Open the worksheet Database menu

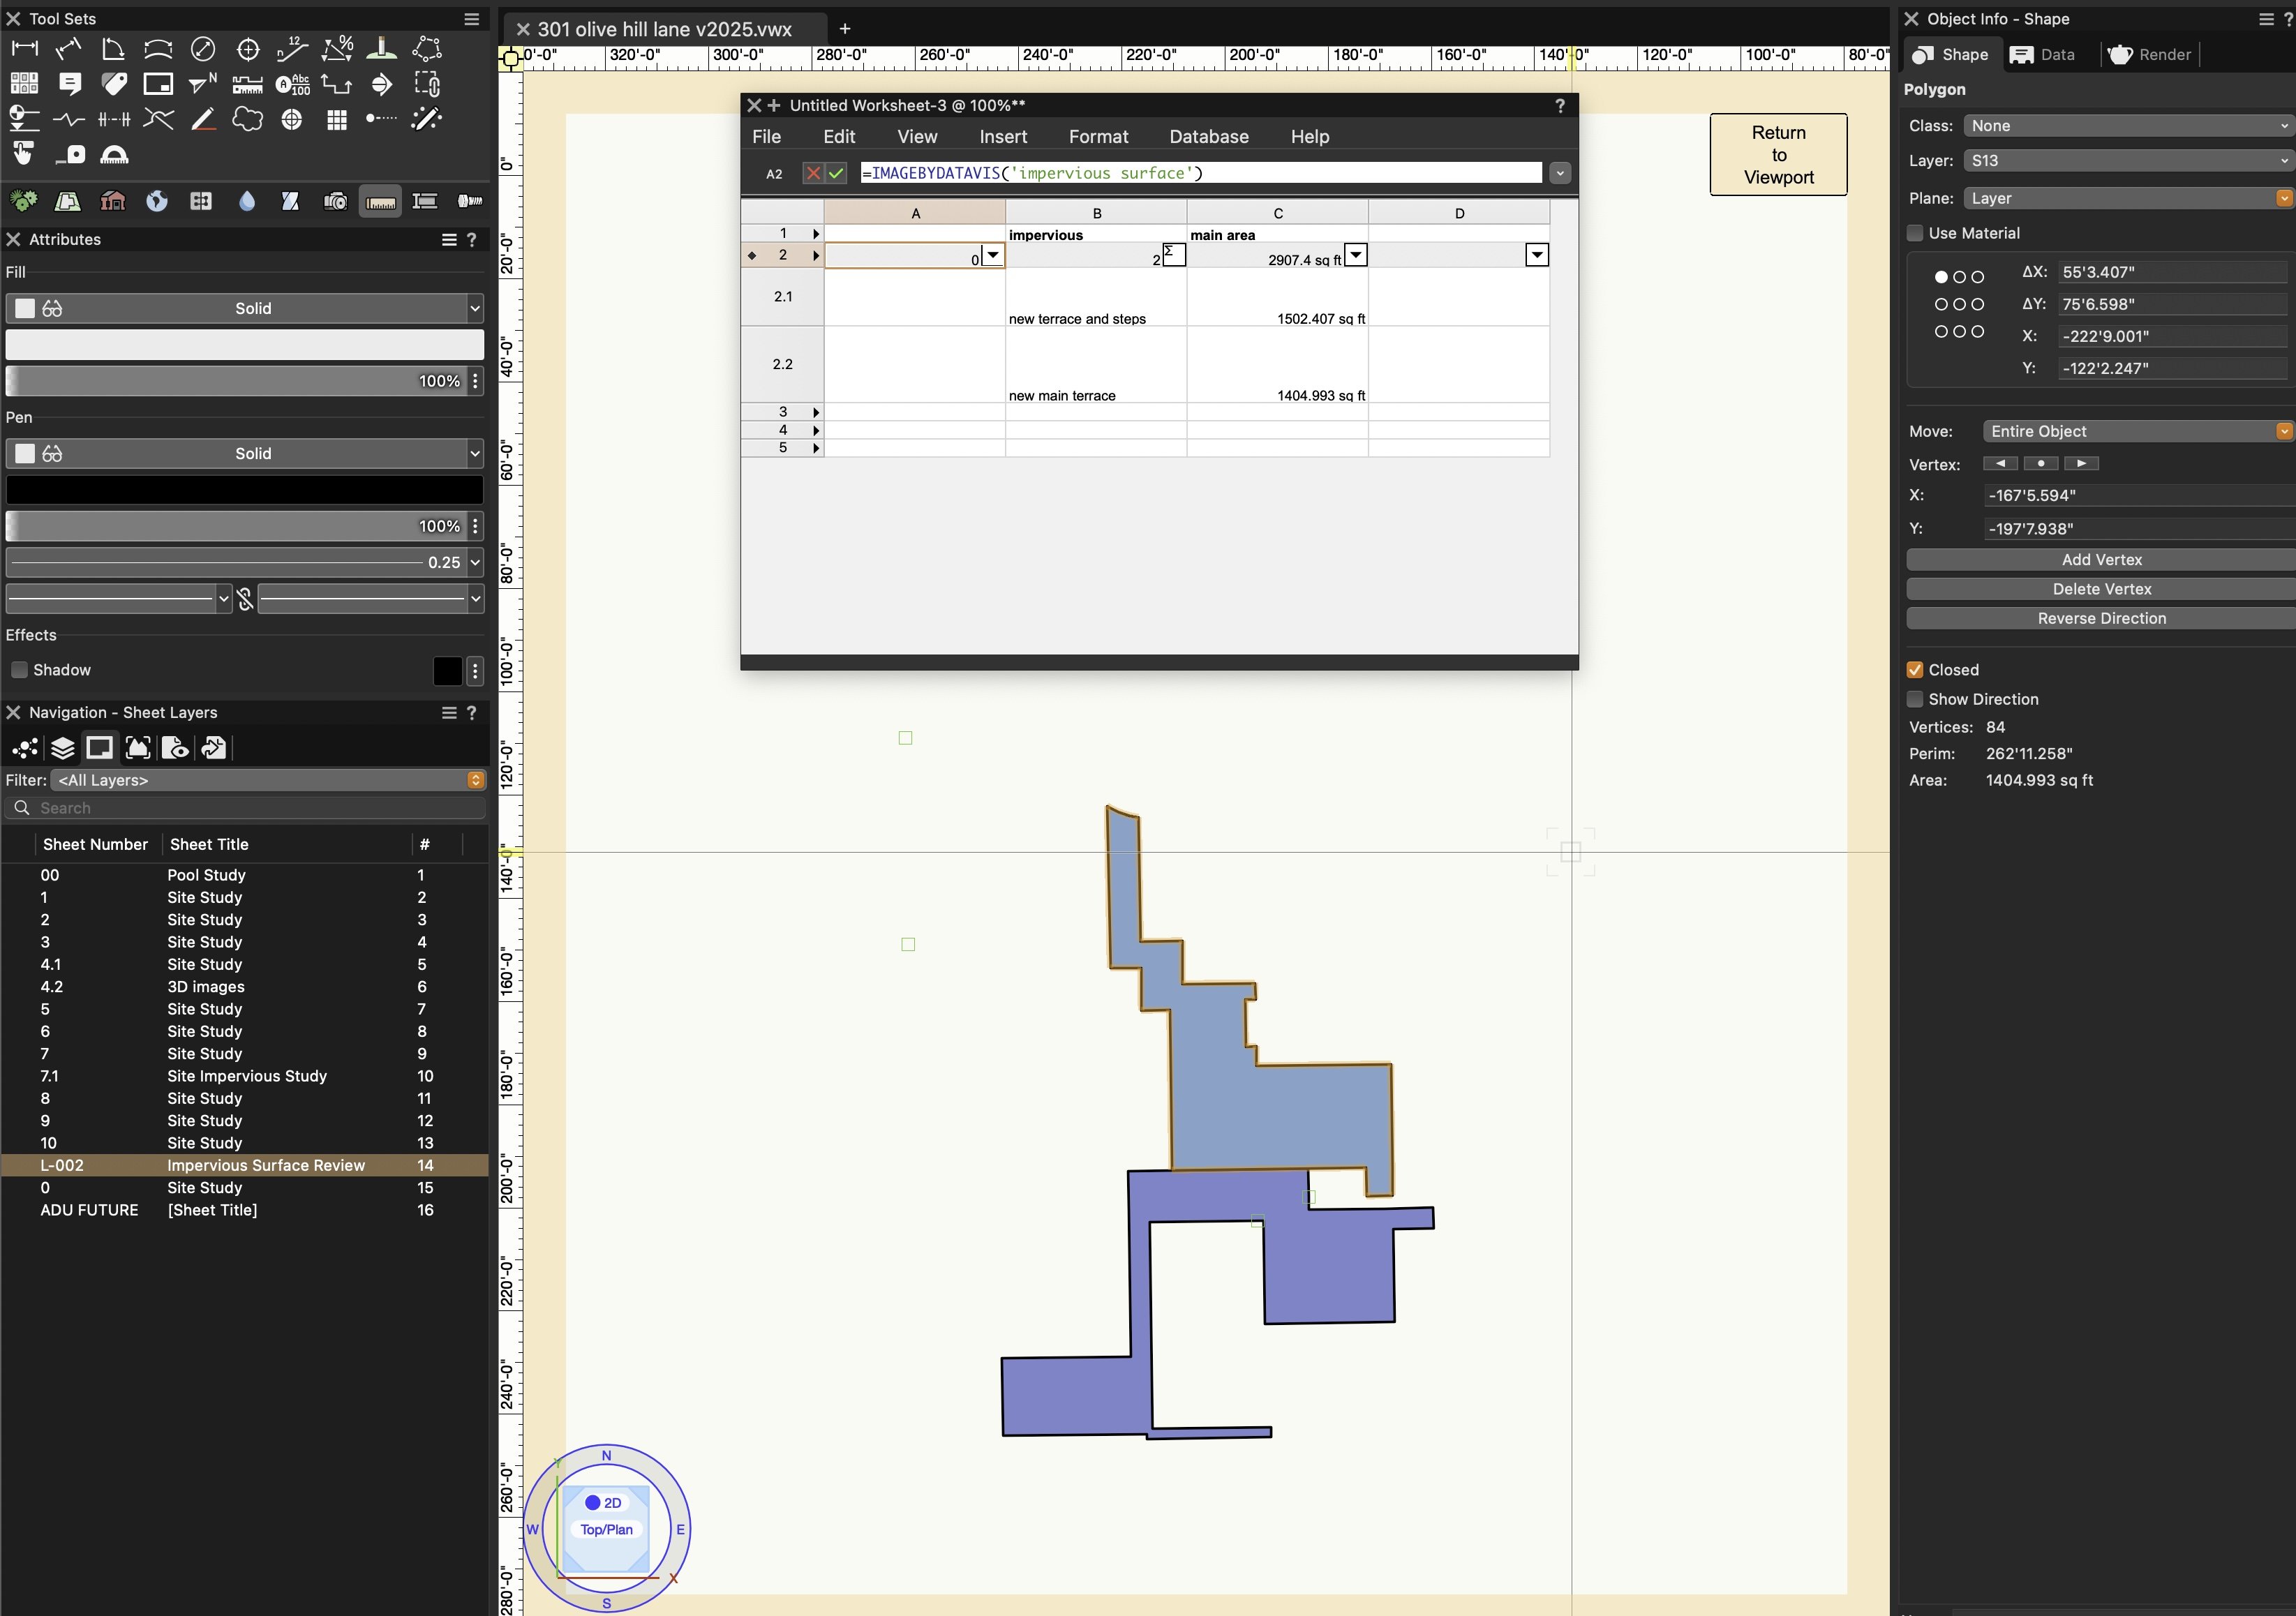click(1208, 137)
